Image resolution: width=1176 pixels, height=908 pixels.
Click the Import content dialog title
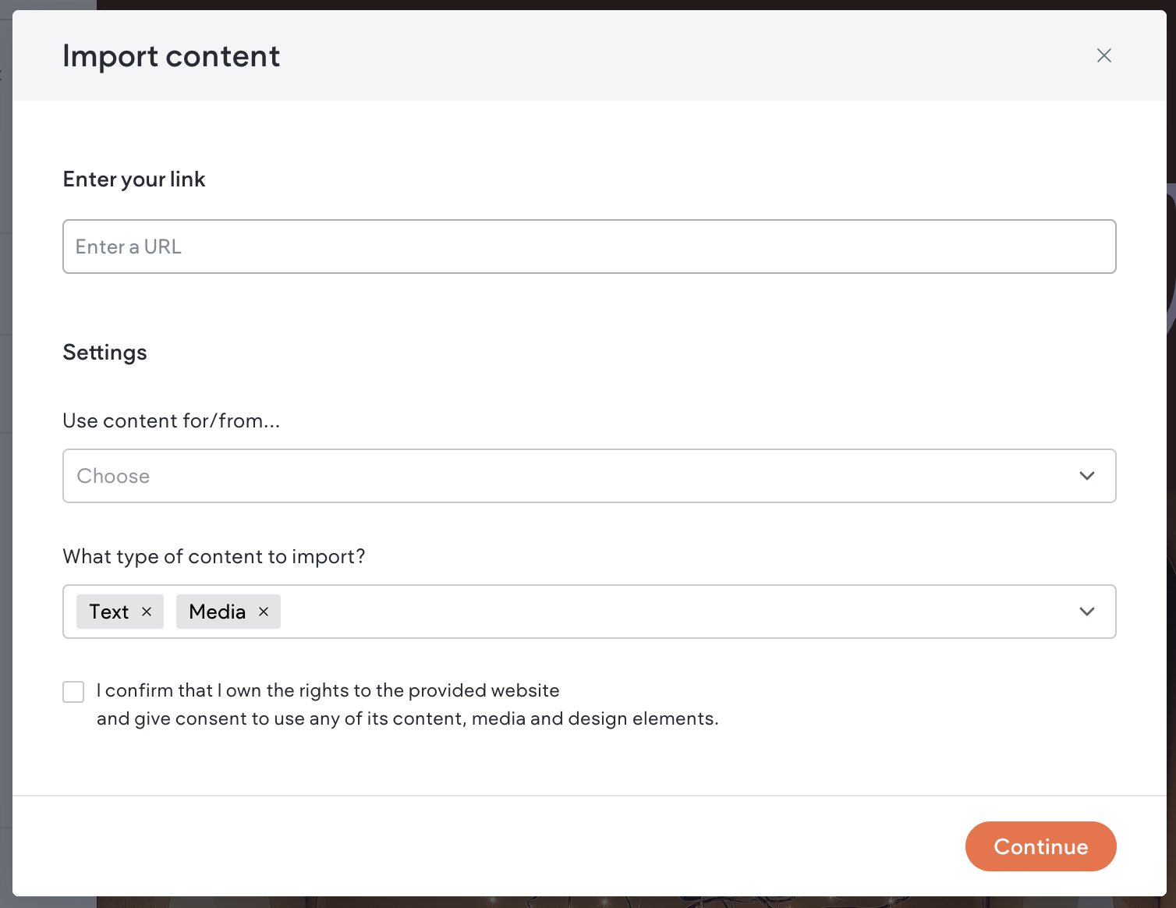click(x=172, y=55)
